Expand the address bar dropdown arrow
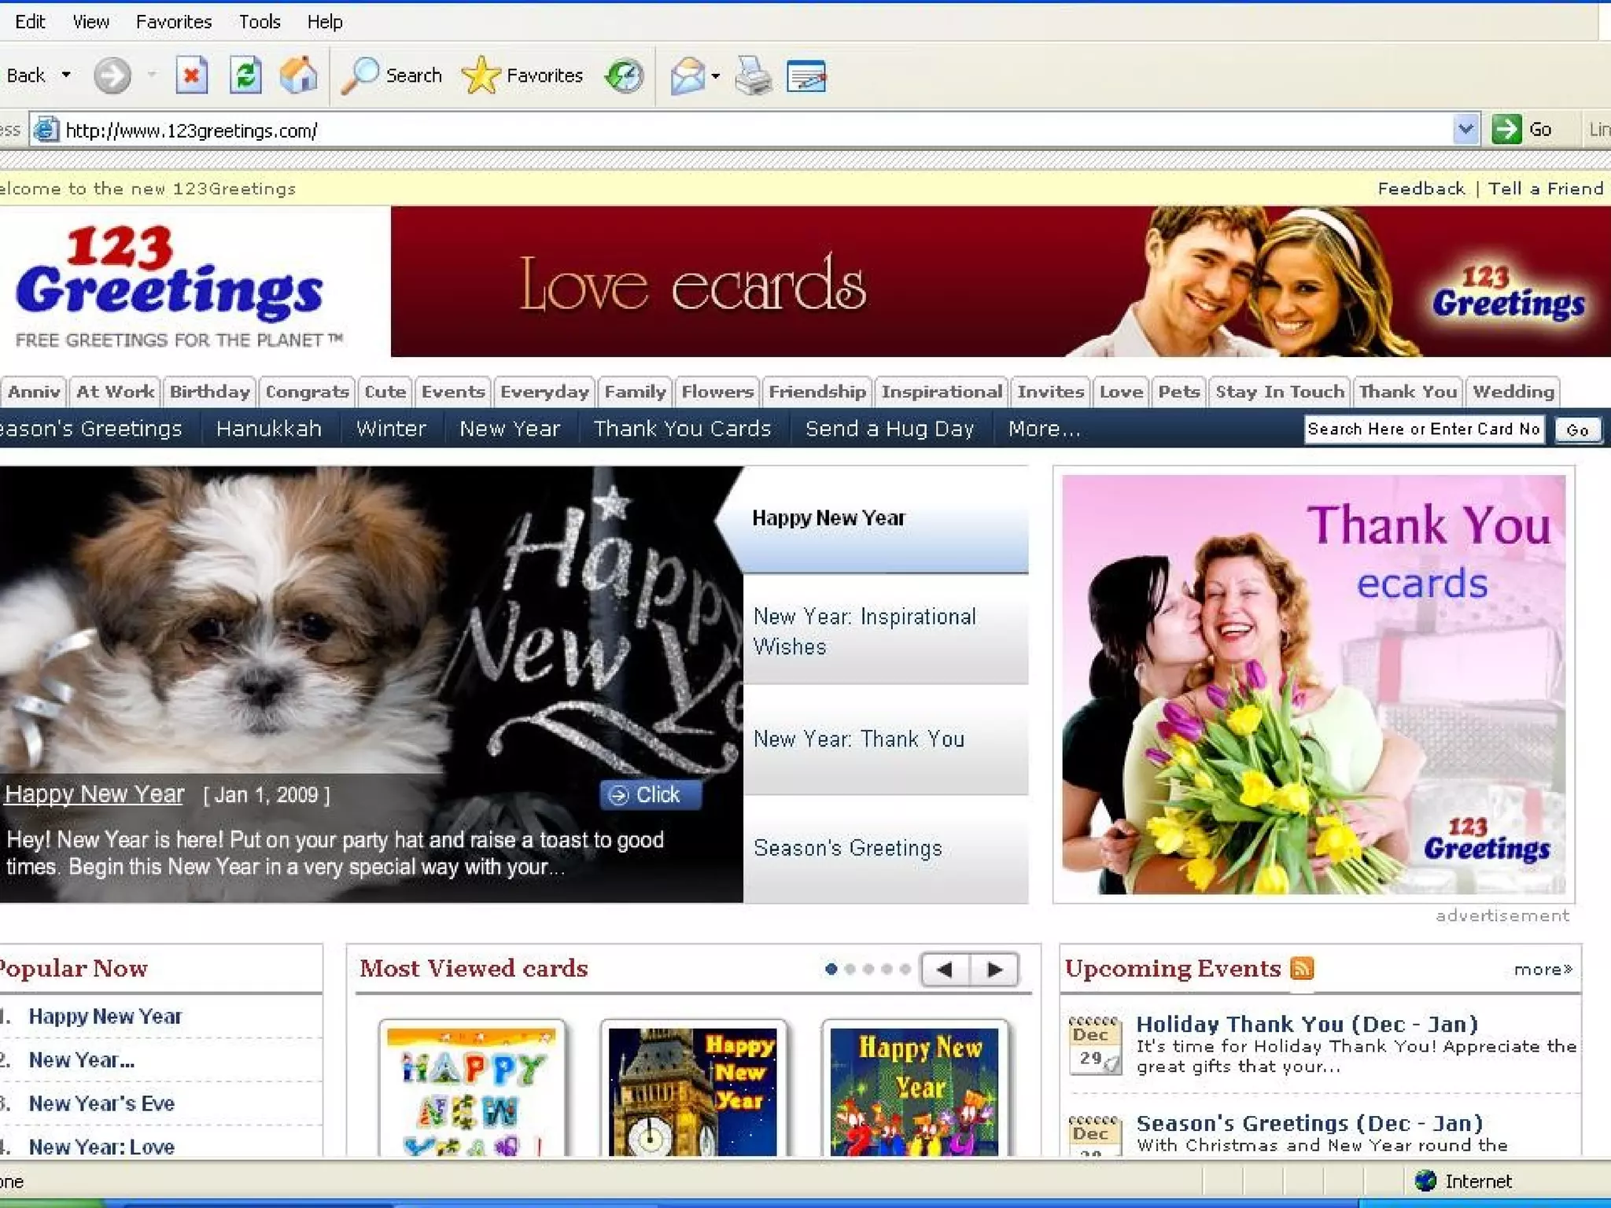This screenshot has width=1611, height=1208. click(1465, 129)
